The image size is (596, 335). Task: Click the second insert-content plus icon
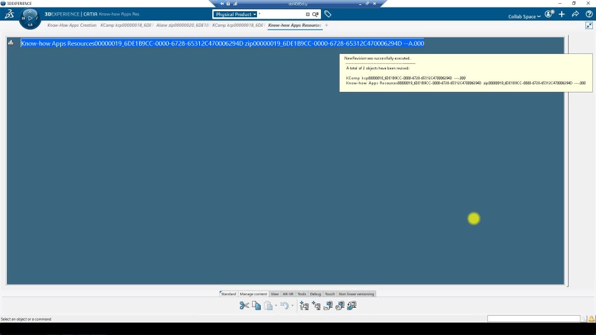click(x=316, y=305)
